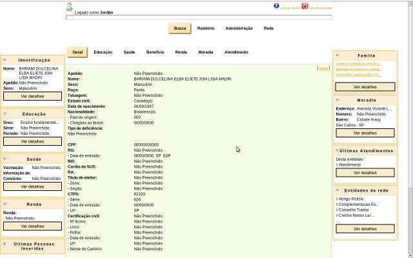Click the full name value in the Nome row
Screen dimensions: 413x258
pyautogui.click(x=183, y=79)
